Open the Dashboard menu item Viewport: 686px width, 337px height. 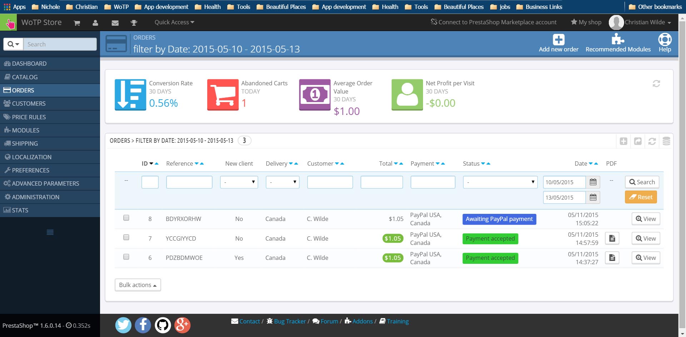pyautogui.click(x=50, y=64)
